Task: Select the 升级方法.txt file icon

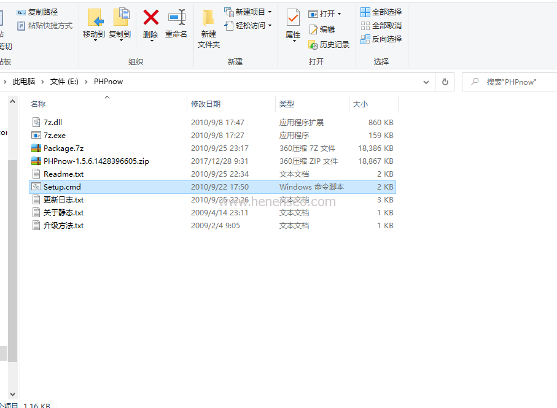Action: pyautogui.click(x=36, y=225)
